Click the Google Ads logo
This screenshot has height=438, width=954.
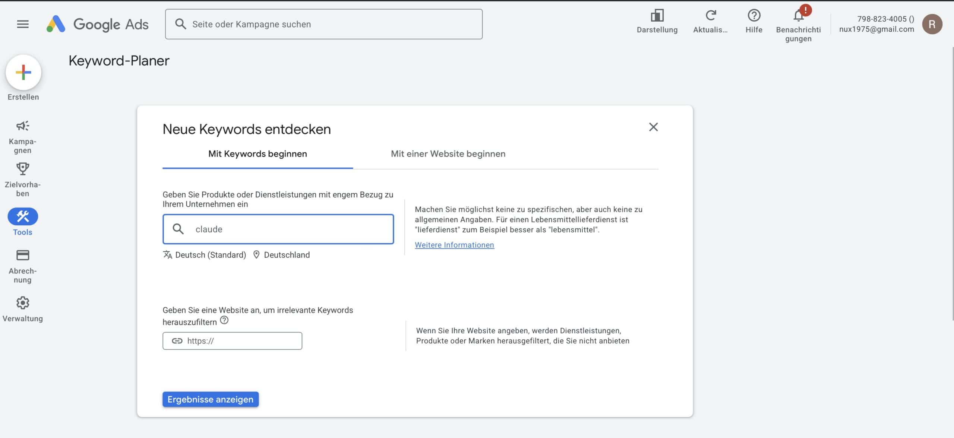[97, 24]
